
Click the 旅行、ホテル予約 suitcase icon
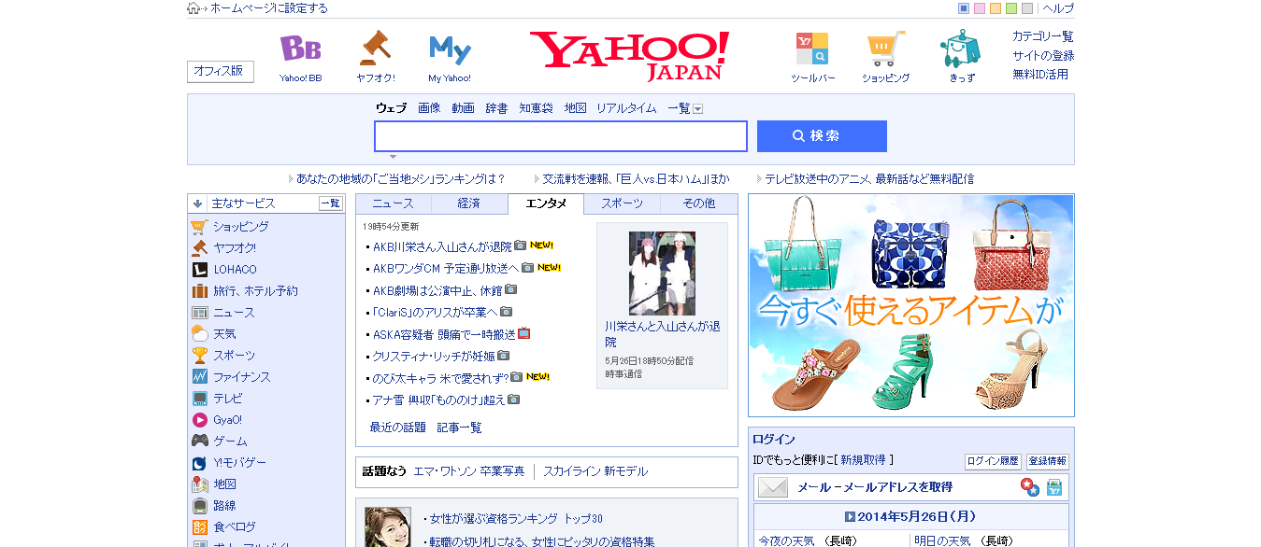point(199,291)
